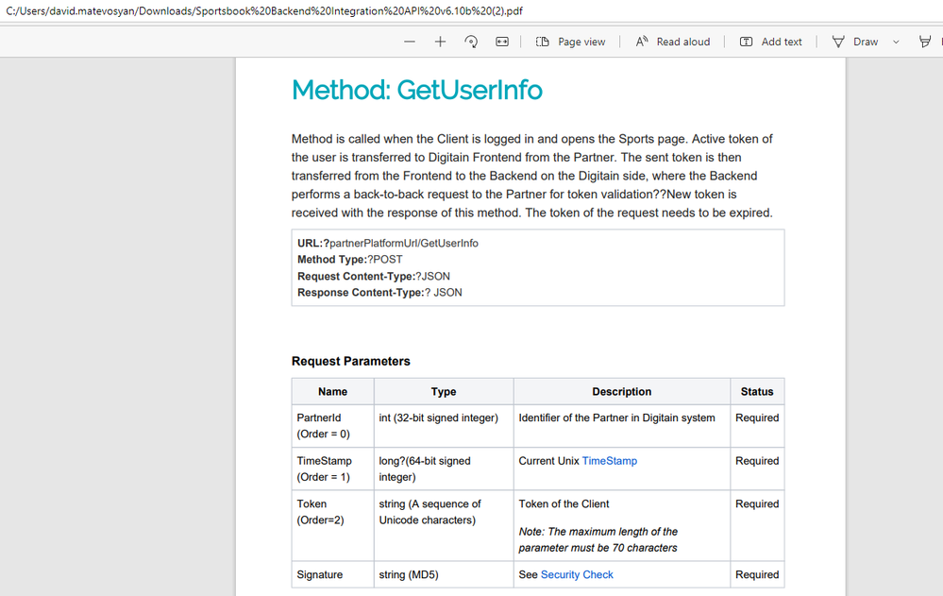The image size is (943, 596).
Task: Click the Method Type: POST line
Action: 350,260
